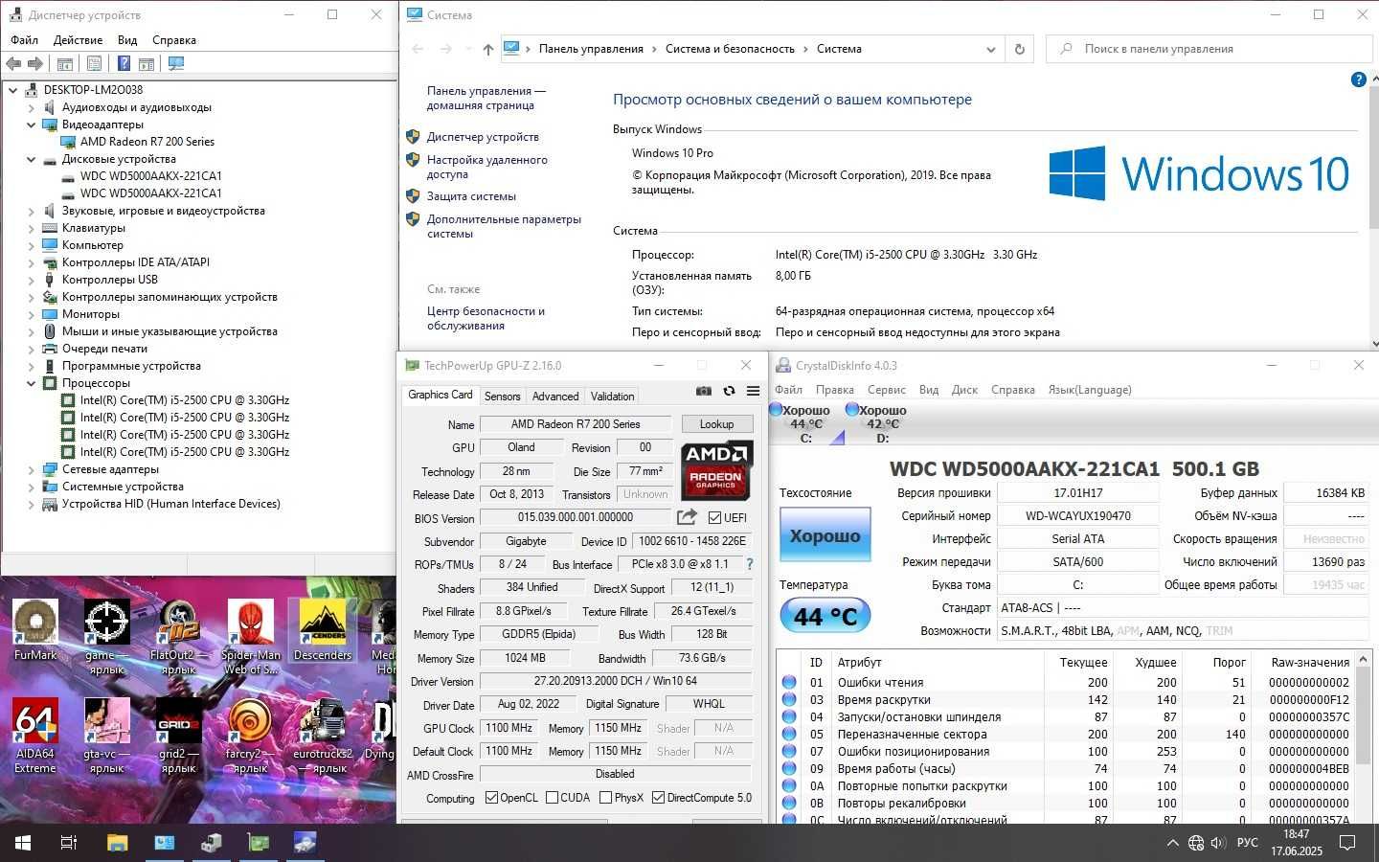The image size is (1379, 862).
Task: Open the Действие menu in Device Manager
Action: [x=78, y=40]
